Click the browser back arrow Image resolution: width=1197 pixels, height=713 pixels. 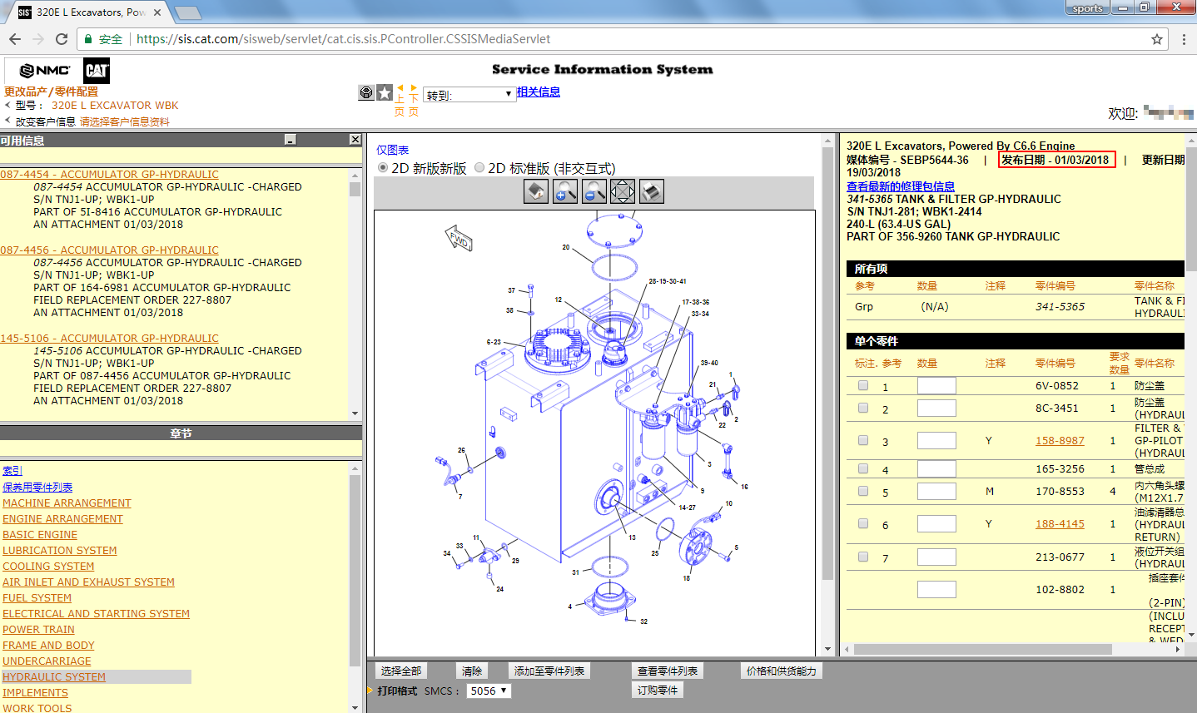pos(15,39)
